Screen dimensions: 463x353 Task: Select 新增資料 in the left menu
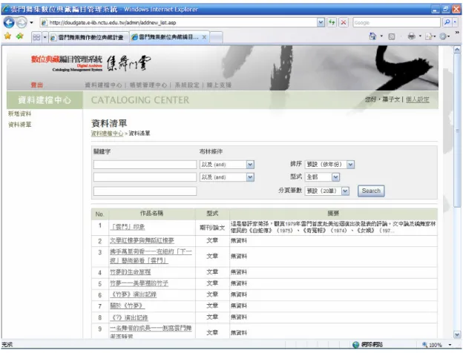point(19,113)
